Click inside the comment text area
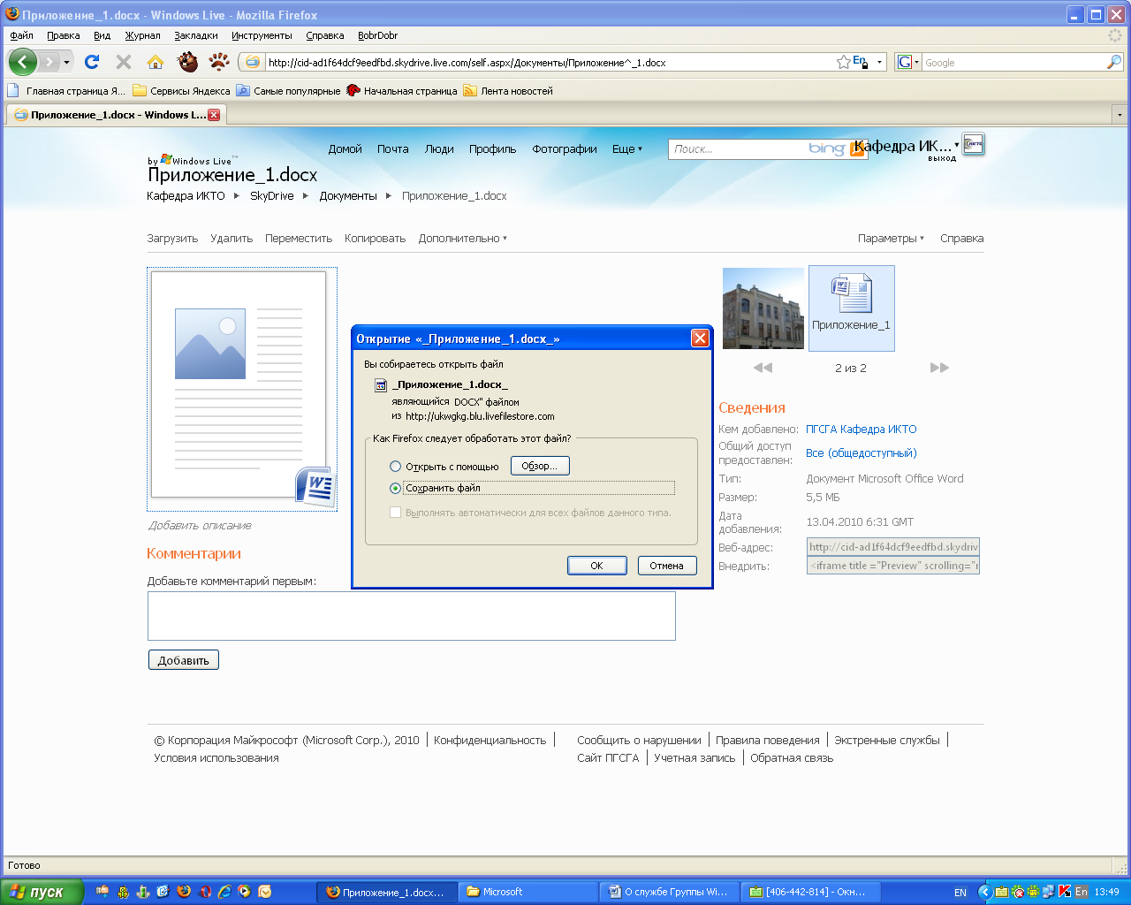 tap(412, 616)
